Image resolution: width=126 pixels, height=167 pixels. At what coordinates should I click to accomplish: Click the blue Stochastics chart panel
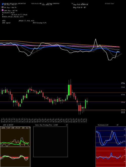[111, 137]
